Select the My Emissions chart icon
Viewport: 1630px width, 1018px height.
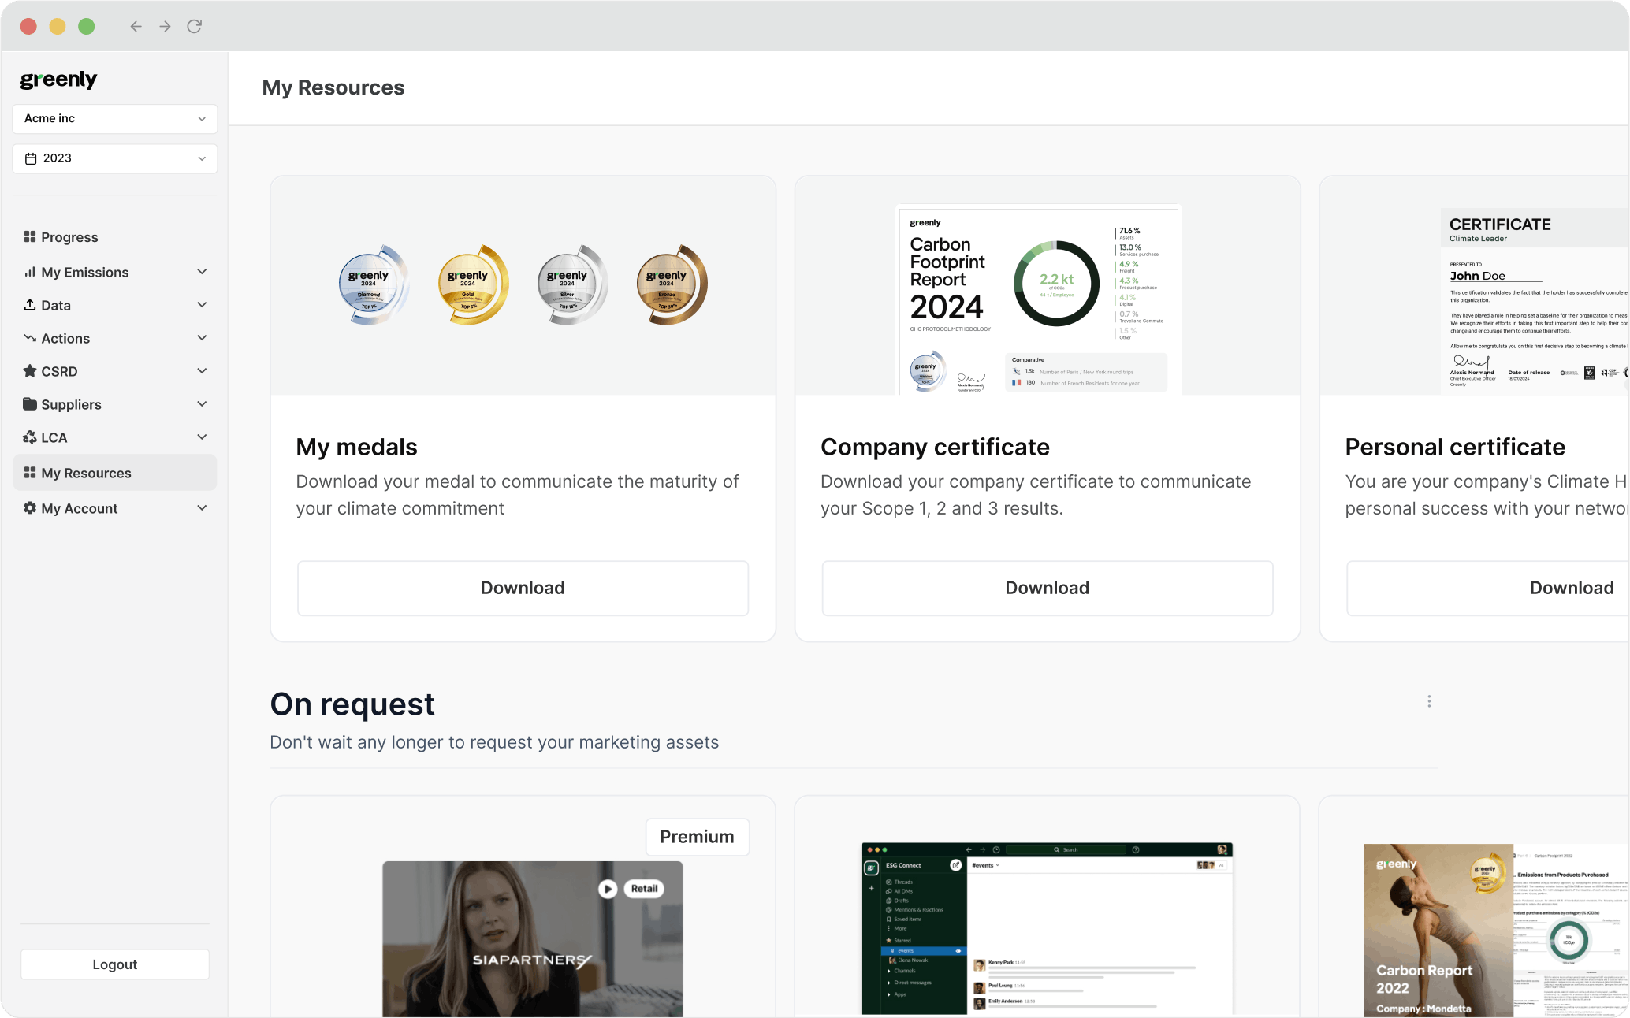30,272
